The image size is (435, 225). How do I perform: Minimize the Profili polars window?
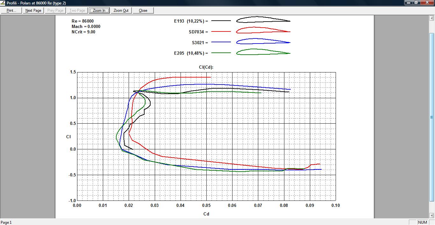coord(409,2)
